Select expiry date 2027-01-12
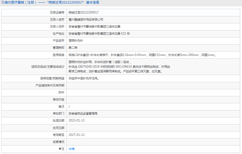This screenshot has height=154, width=242. [x=77, y=135]
